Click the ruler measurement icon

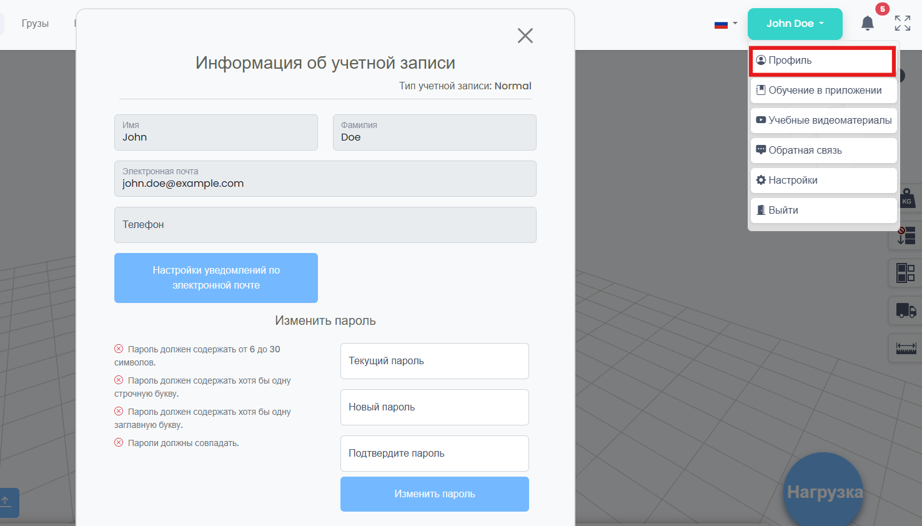pos(906,348)
